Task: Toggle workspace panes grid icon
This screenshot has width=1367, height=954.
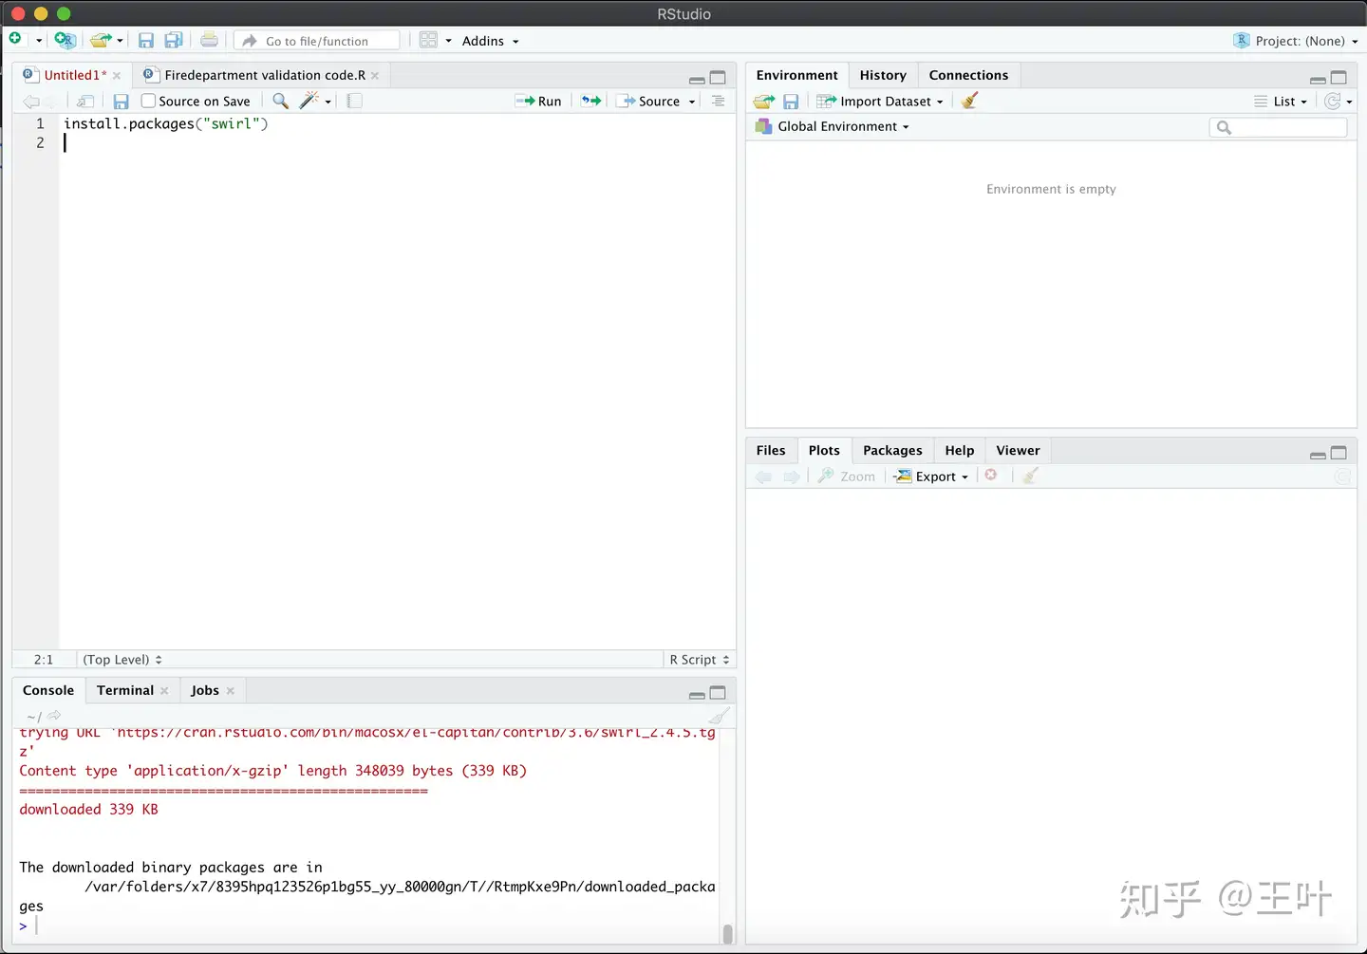Action: point(428,40)
